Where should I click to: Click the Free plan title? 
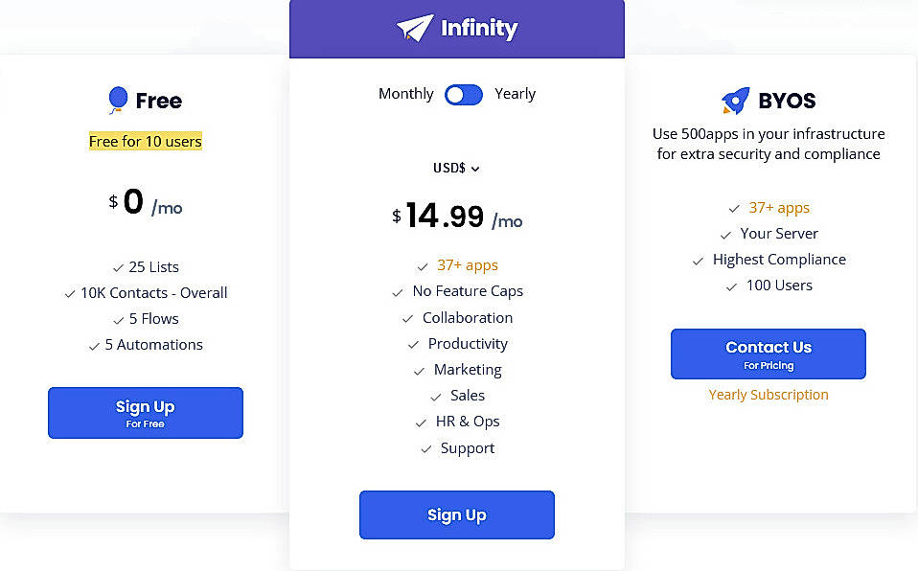click(x=158, y=101)
